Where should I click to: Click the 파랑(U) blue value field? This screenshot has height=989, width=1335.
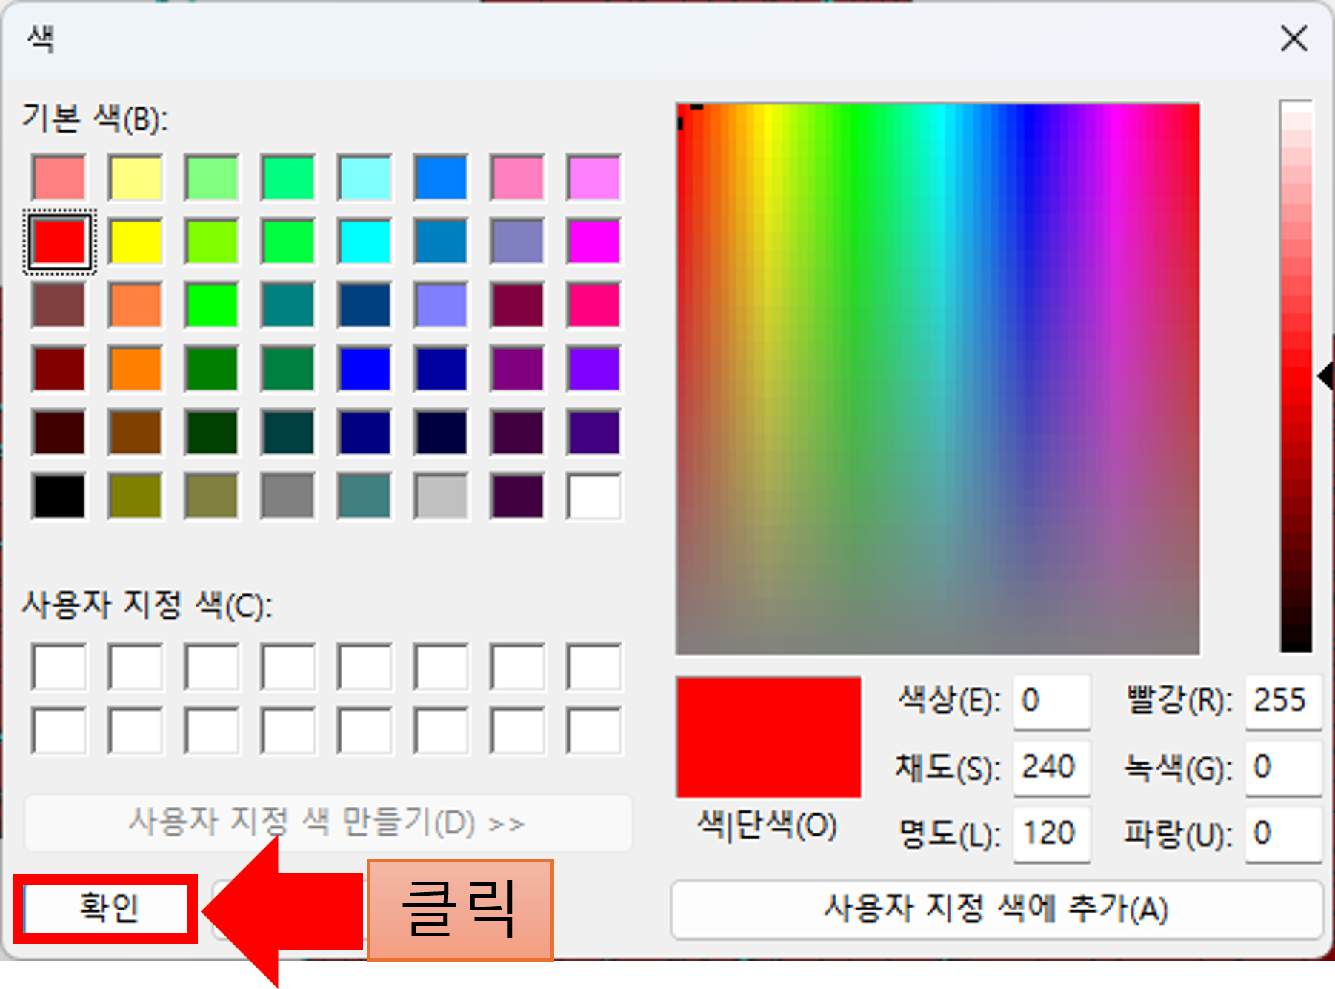click(x=1283, y=833)
